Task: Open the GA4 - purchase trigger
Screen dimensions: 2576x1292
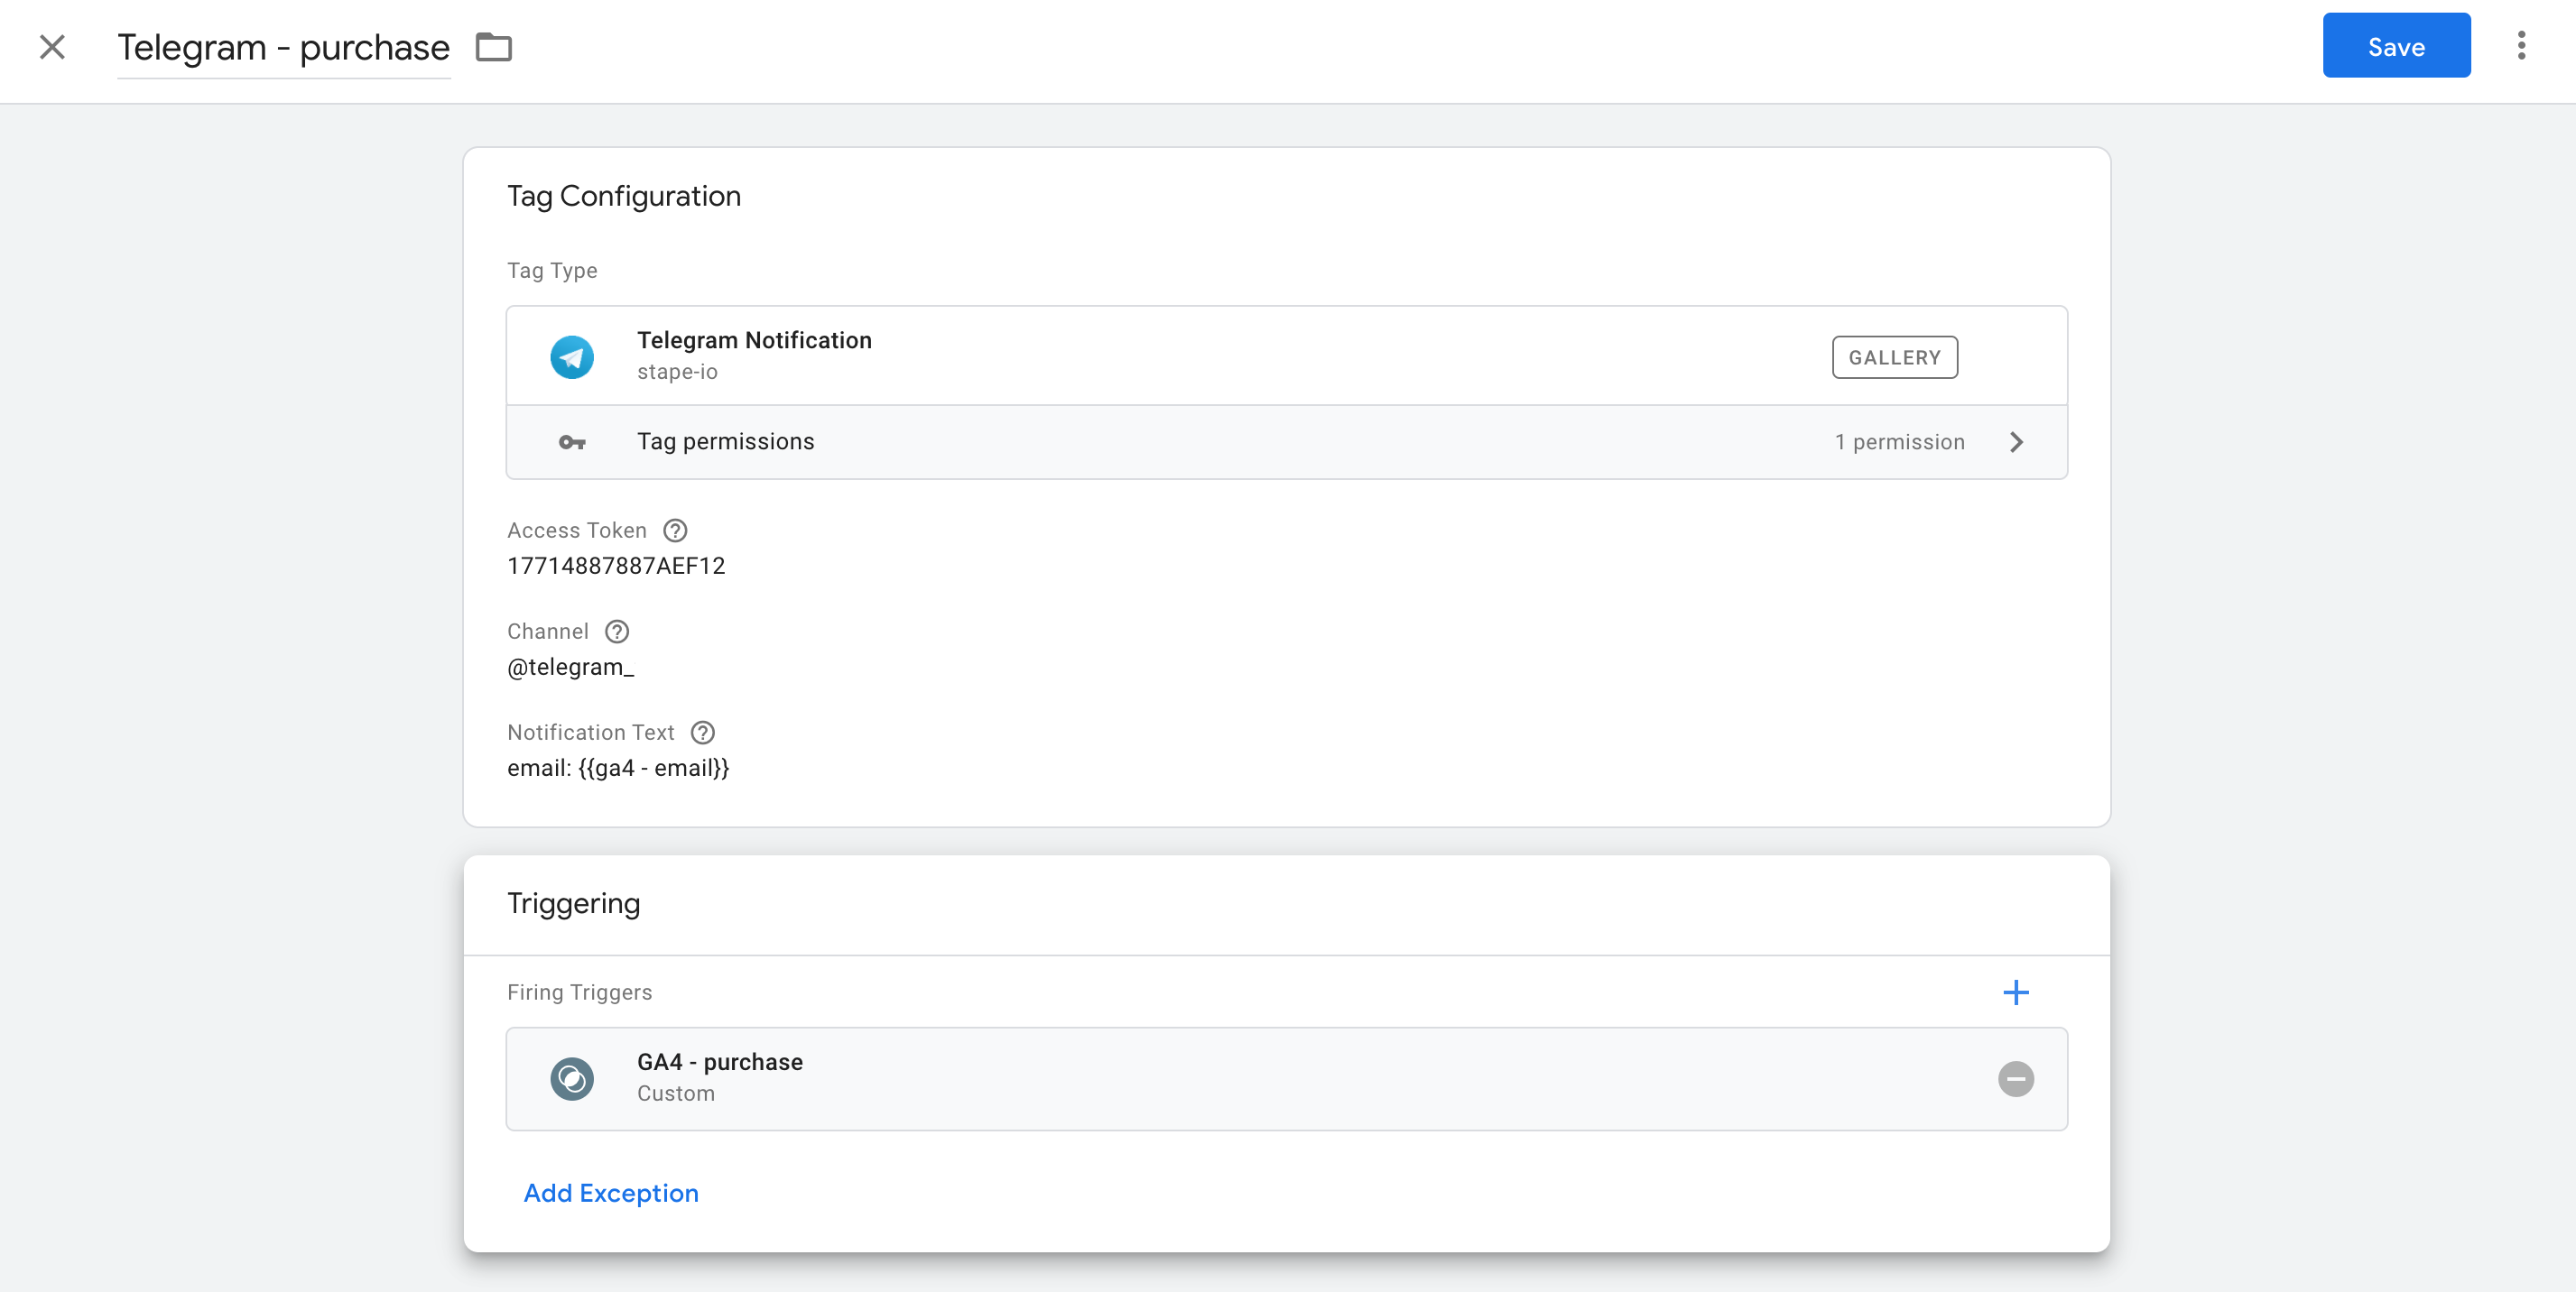Action: [1286, 1079]
